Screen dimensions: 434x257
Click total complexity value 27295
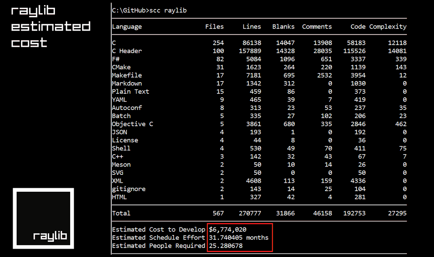tap(397, 213)
